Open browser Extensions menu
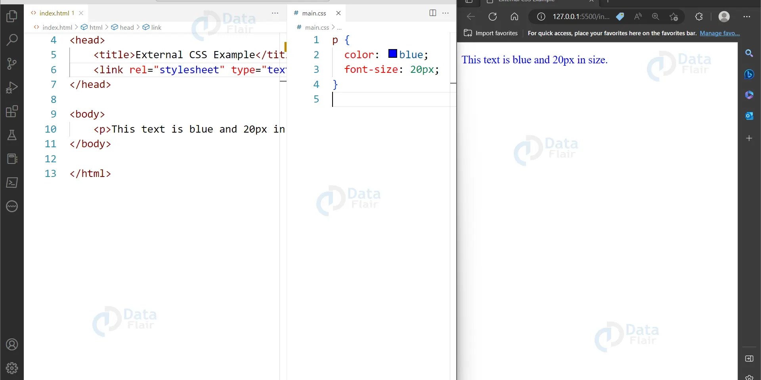 point(699,17)
